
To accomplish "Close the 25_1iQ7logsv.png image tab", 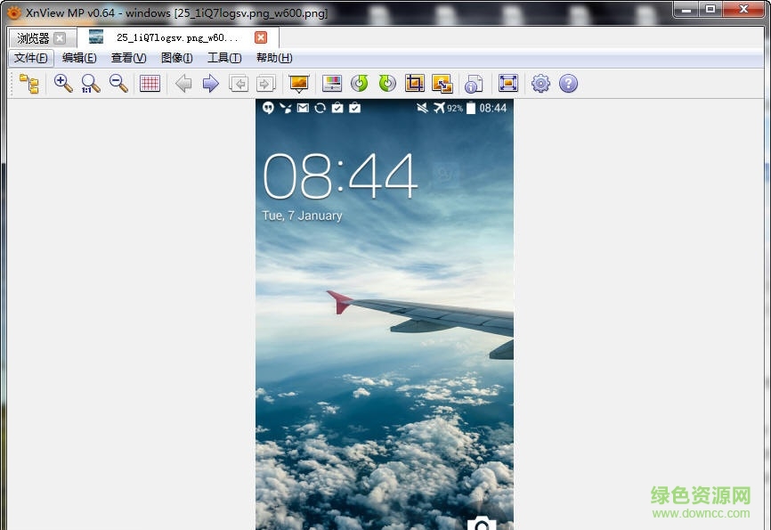I will pos(259,37).
